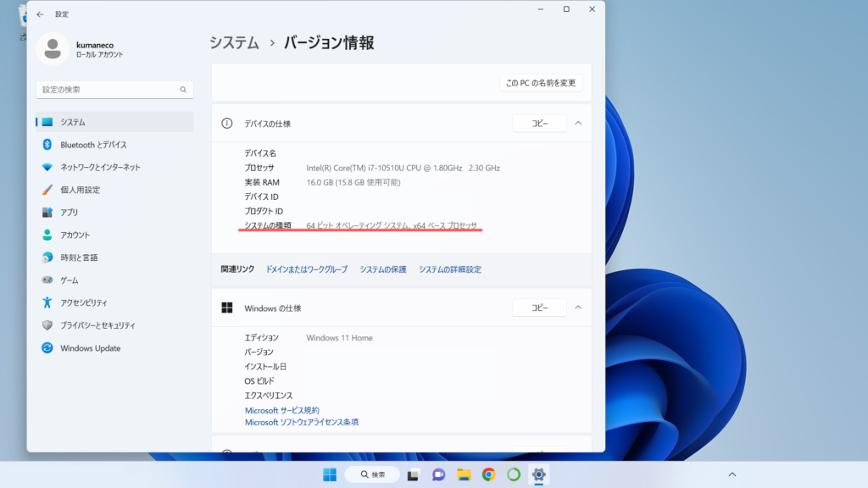Launch Google Chrome from taskbar
Viewport: 868px width, 488px height.
[489, 474]
